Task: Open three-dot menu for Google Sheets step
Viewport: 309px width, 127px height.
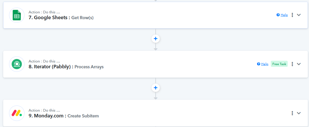Action: tap(292, 15)
